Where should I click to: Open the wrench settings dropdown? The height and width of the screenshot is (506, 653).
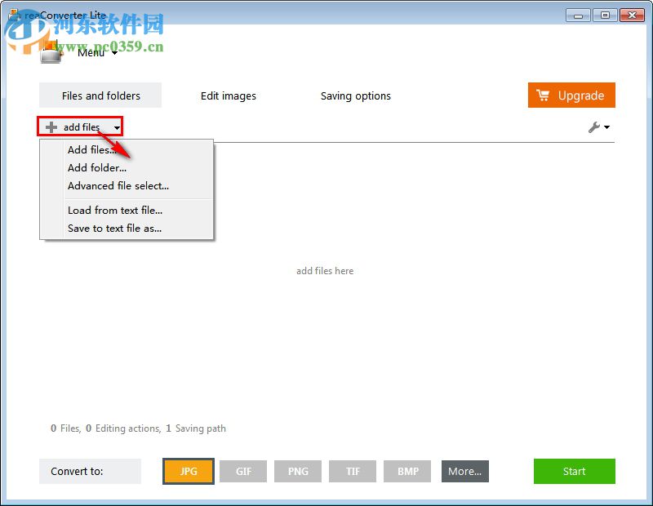[x=599, y=127]
